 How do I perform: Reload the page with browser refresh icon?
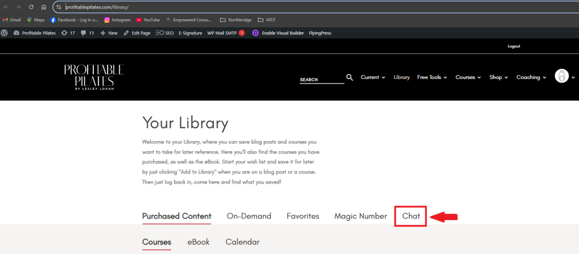tap(31, 7)
